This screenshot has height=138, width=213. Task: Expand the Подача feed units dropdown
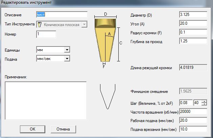tap(67, 59)
